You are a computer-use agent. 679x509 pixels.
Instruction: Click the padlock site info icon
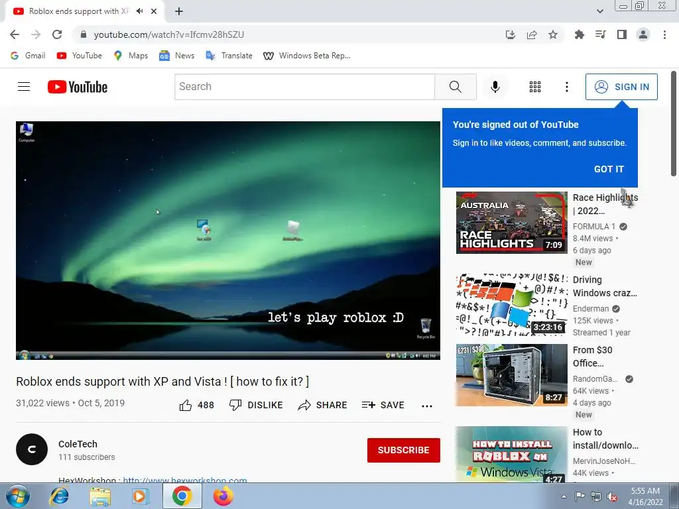pyautogui.click(x=84, y=34)
